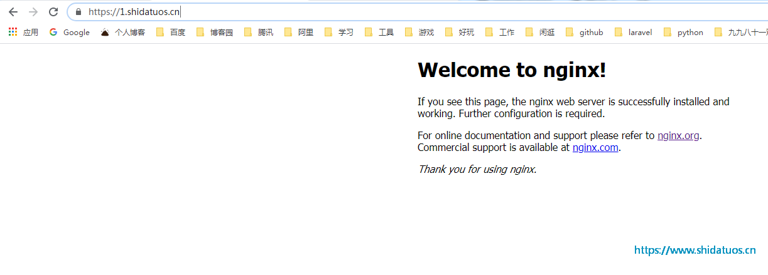The image size is (768, 275).
Task: Open the 应用 apps grid shortcut
Action: [23, 33]
